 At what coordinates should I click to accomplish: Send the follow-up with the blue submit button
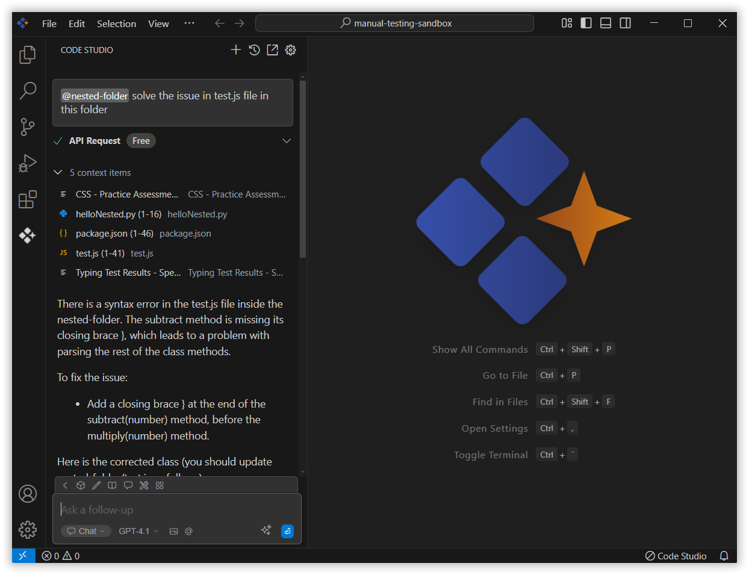(x=287, y=531)
